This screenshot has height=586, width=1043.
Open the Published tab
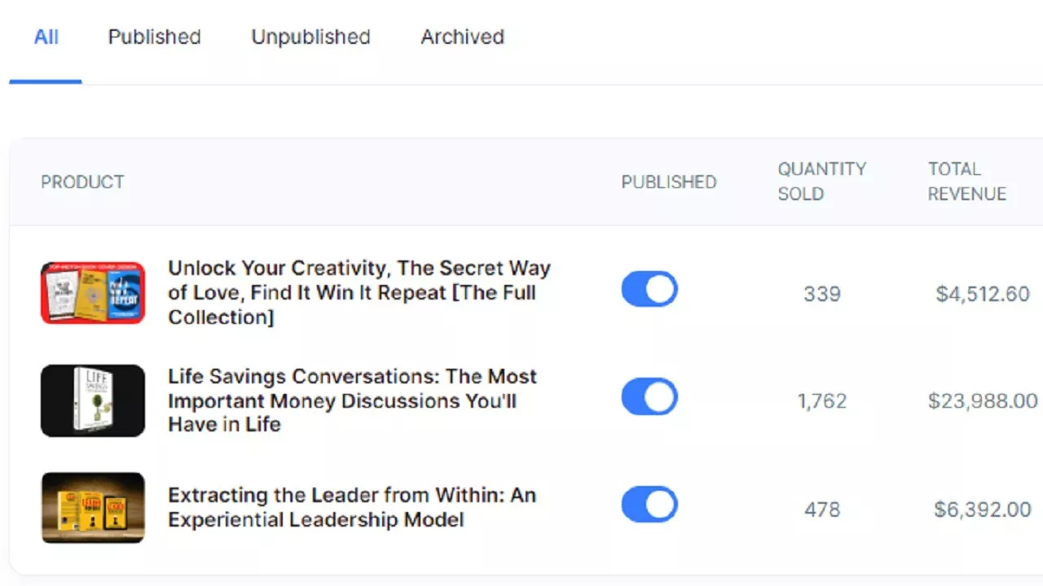[x=154, y=37]
